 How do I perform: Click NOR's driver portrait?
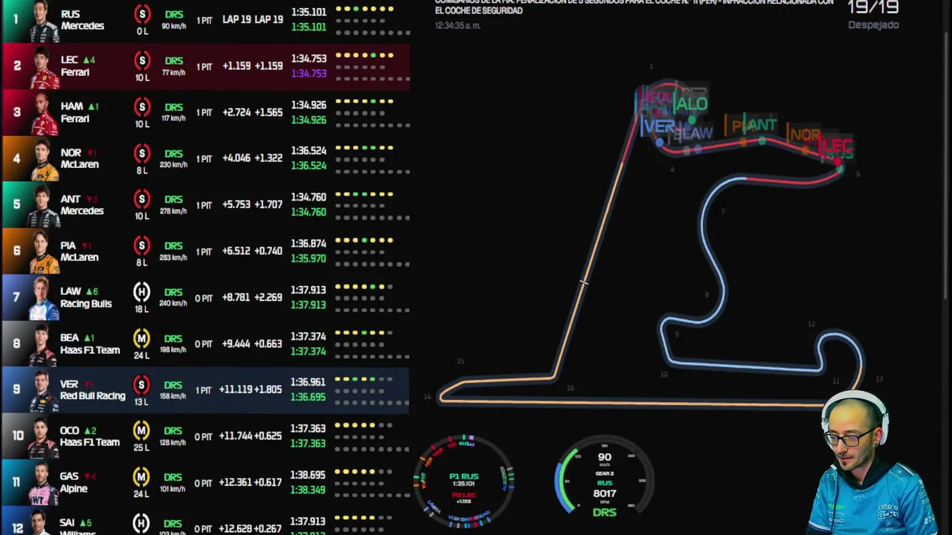pos(43,159)
